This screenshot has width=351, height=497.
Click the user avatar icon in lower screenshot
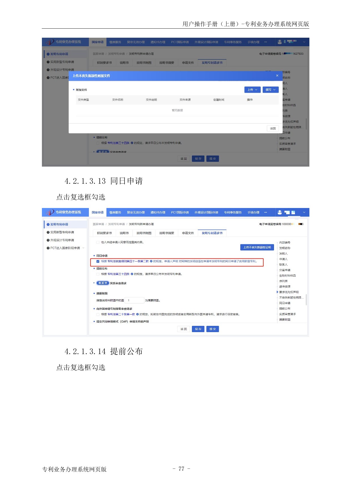point(280,212)
